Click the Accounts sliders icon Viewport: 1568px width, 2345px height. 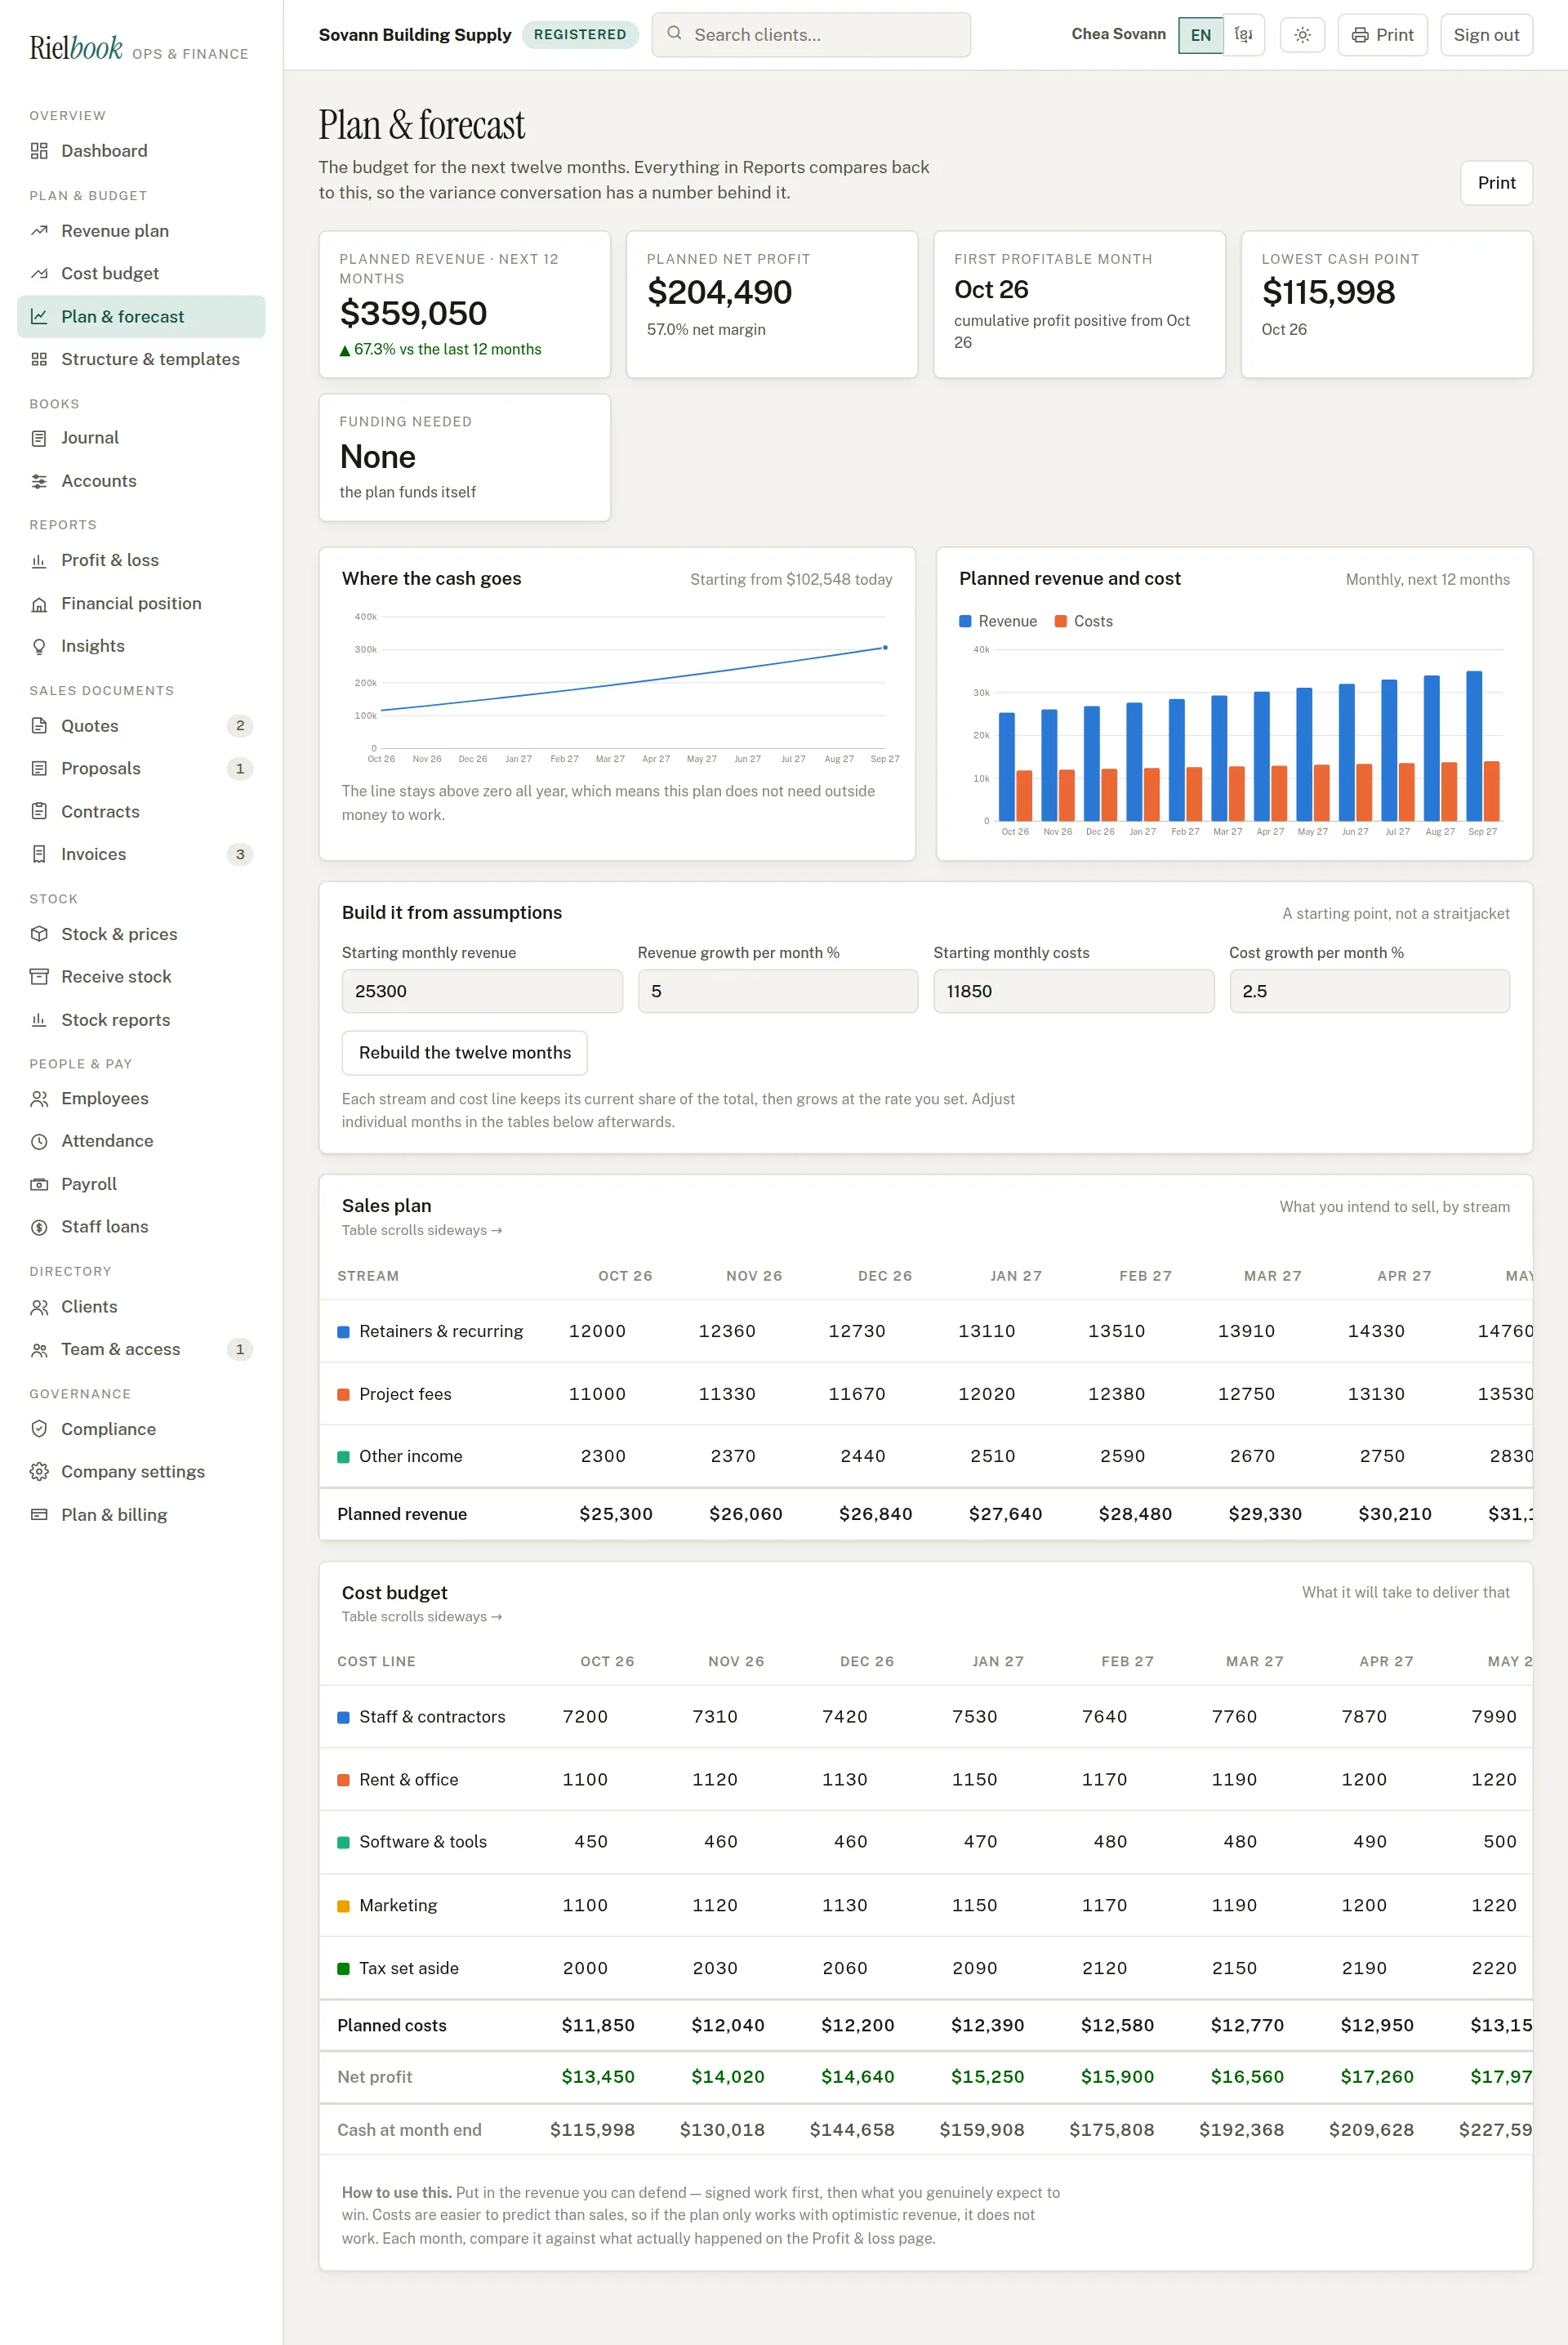click(x=39, y=481)
